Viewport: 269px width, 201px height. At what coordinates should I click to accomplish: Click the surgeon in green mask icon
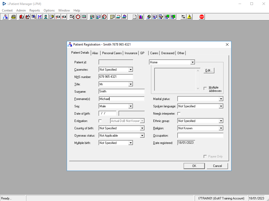point(46,17)
